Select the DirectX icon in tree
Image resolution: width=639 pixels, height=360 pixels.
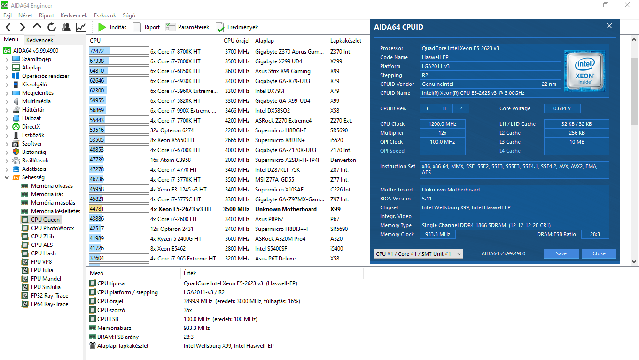(x=16, y=127)
